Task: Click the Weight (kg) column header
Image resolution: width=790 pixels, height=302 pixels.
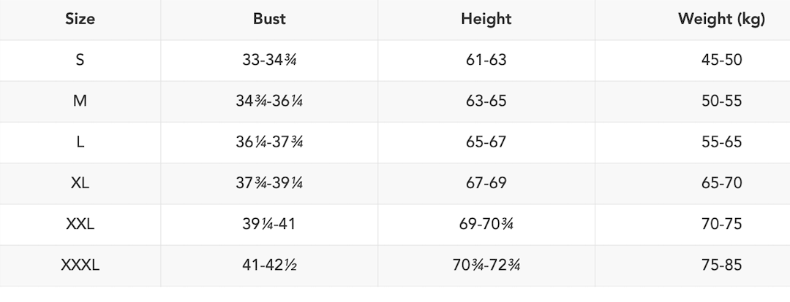Action: [x=721, y=20]
